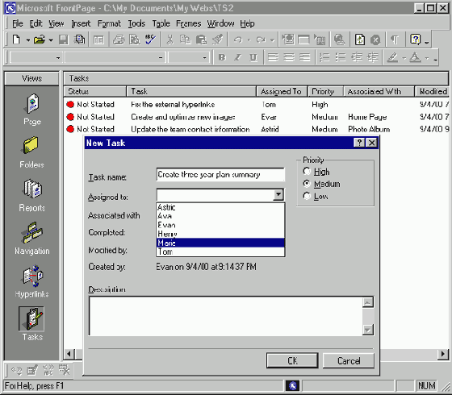Run the spelling check toolbar icon
Screen dimensions: 452x395
150,39
